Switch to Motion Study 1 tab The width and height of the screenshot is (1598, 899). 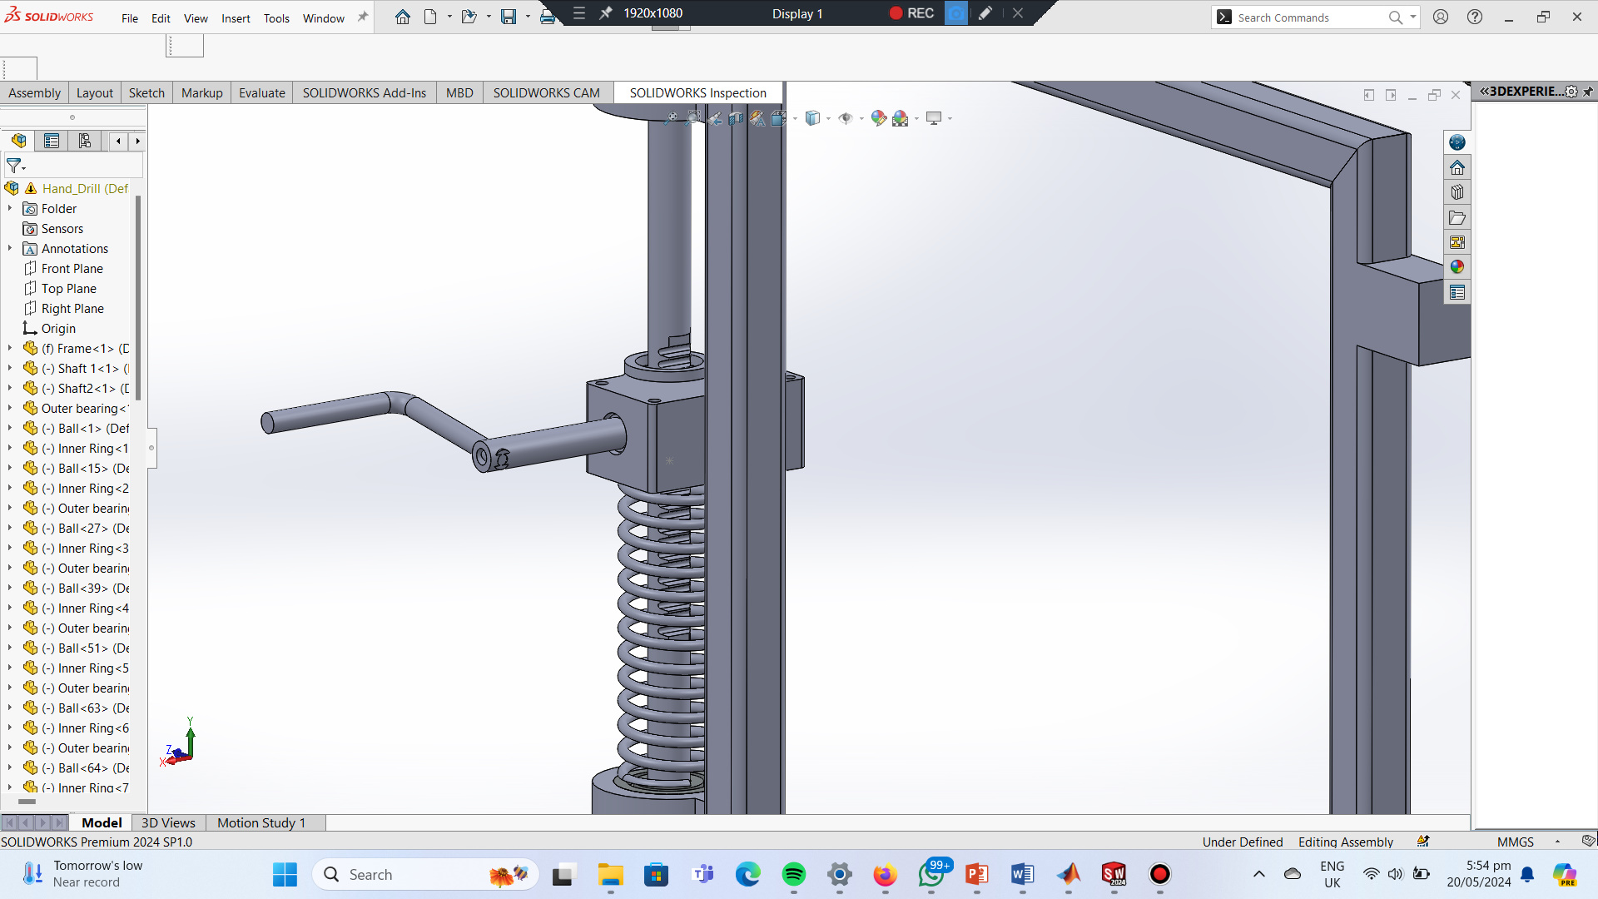point(261,822)
